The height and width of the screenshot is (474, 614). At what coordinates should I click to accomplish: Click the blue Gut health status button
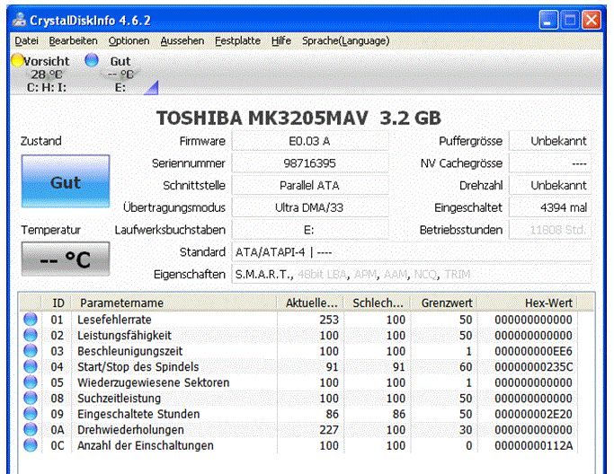coord(66,182)
